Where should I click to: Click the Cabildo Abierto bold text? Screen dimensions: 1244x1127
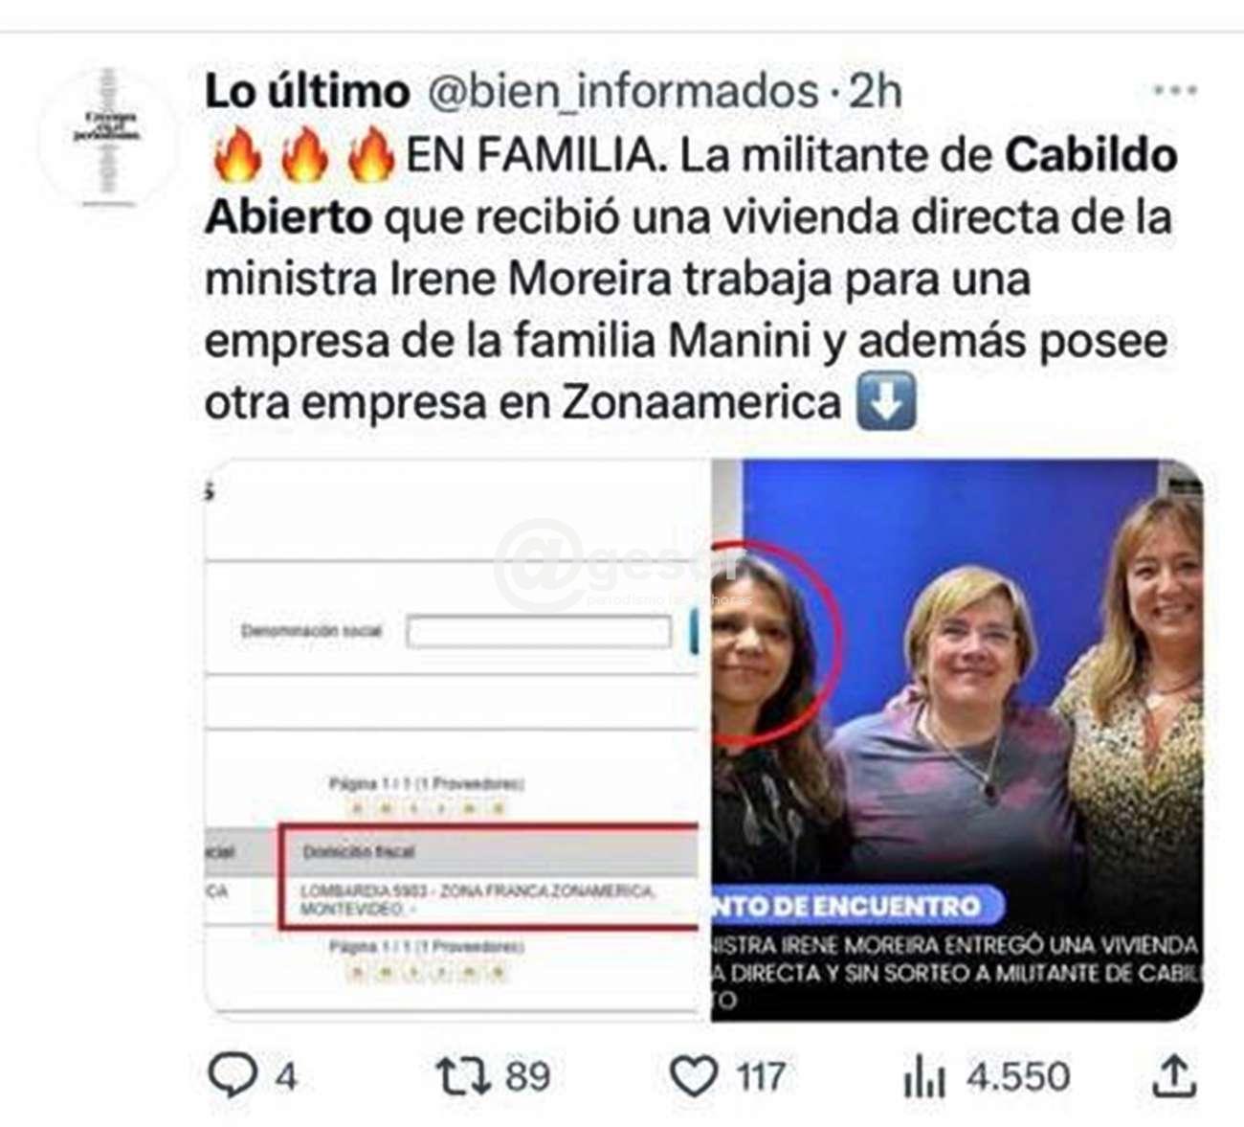click(691, 186)
